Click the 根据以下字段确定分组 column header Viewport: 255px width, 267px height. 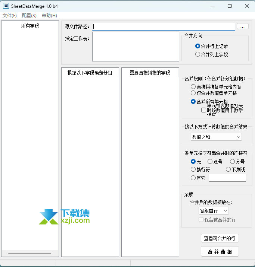tap(90, 73)
